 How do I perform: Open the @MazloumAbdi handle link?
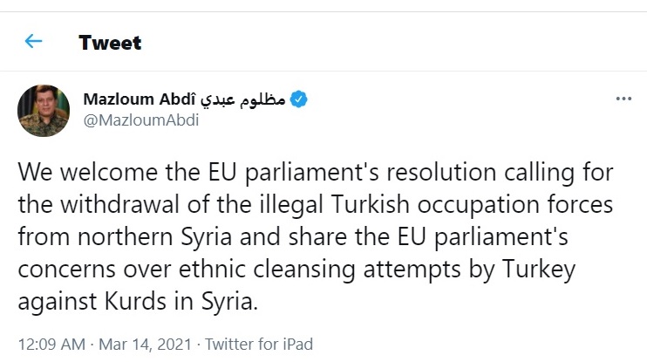point(140,120)
